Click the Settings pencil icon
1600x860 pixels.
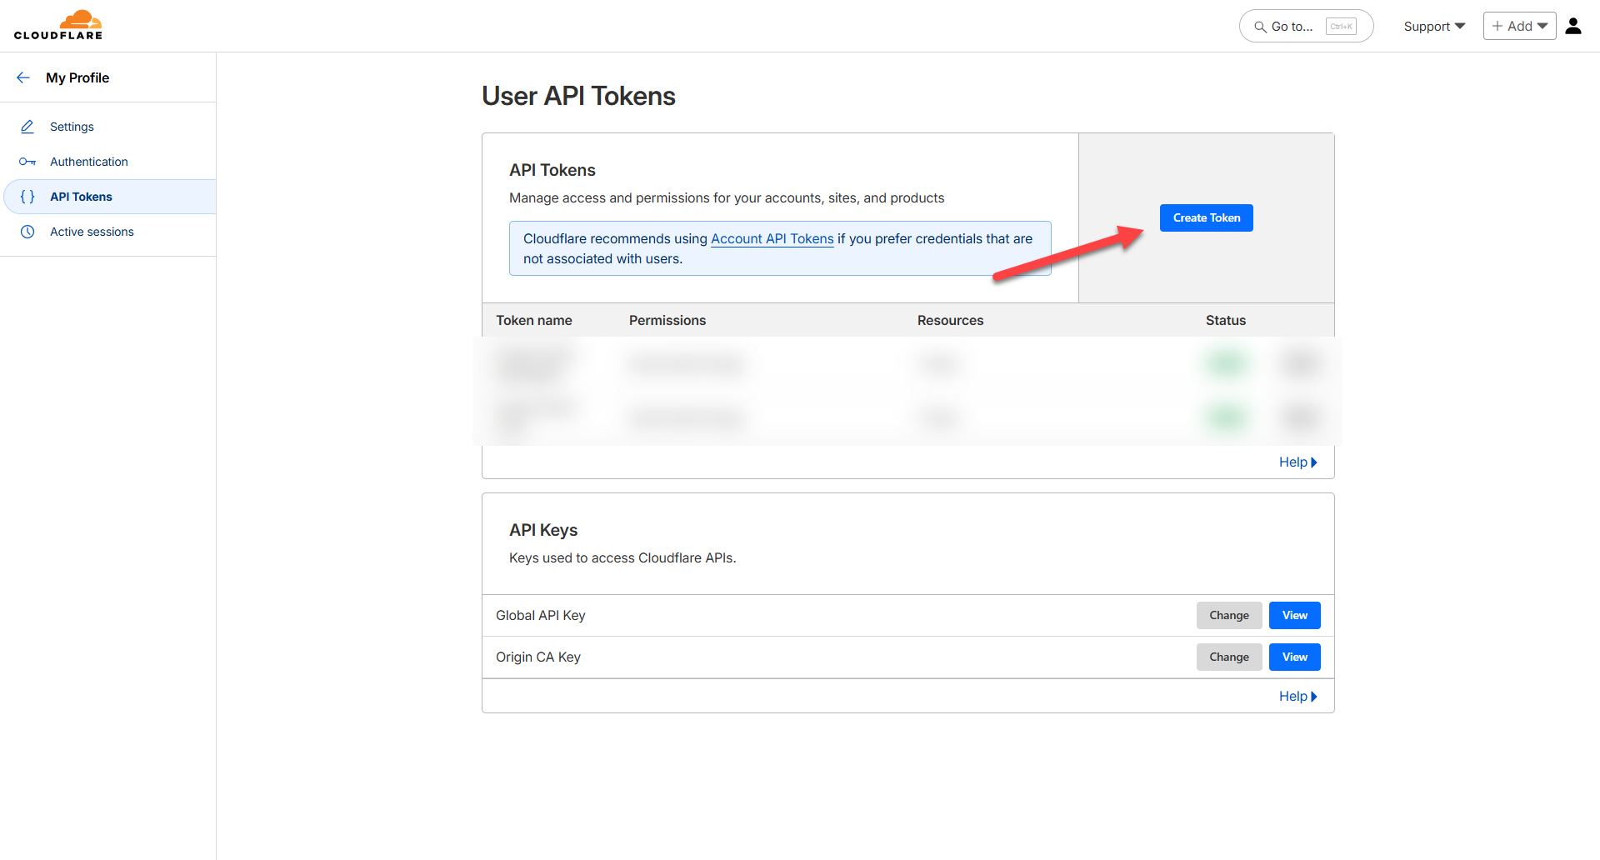27,127
